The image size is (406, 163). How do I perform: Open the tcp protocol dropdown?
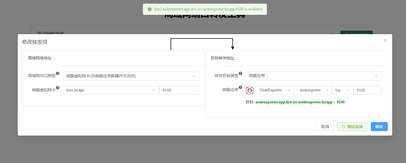tap(342, 90)
